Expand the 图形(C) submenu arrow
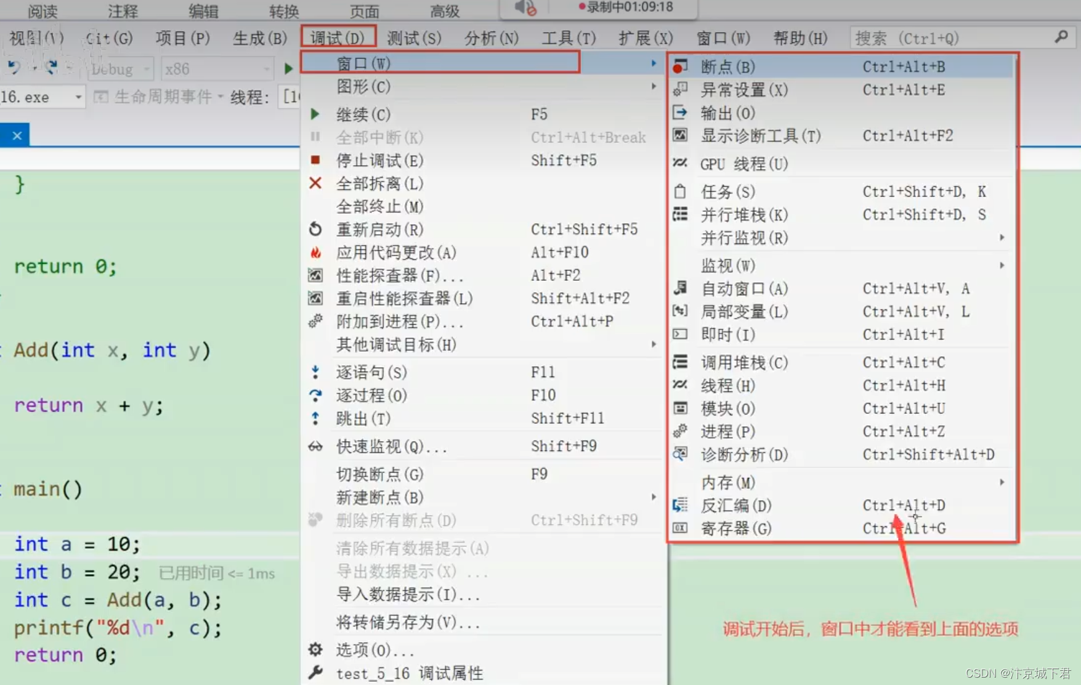This screenshot has width=1081, height=685. click(x=654, y=86)
